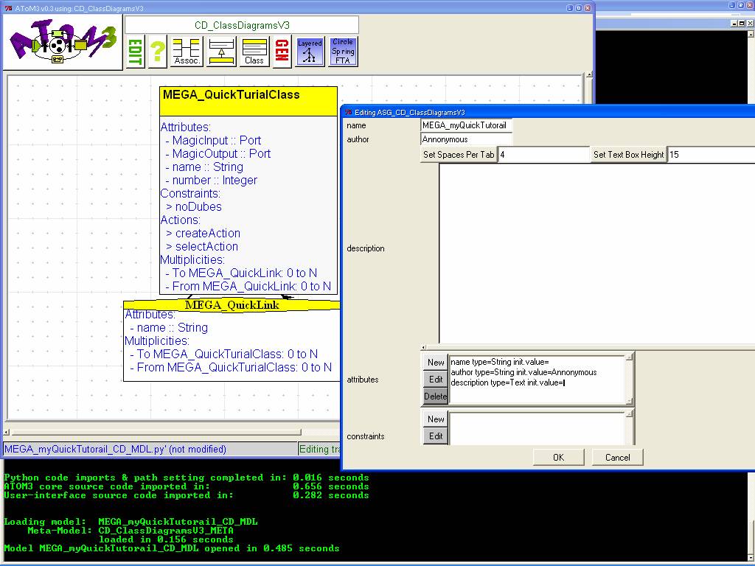Click the MEGA_QuickTurialClass class header
The height and width of the screenshot is (566, 755).
[248, 101]
